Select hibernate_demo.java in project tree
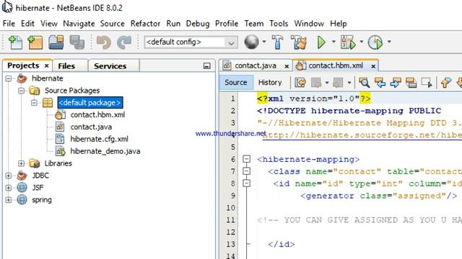Image resolution: width=462 pixels, height=259 pixels. click(x=105, y=151)
